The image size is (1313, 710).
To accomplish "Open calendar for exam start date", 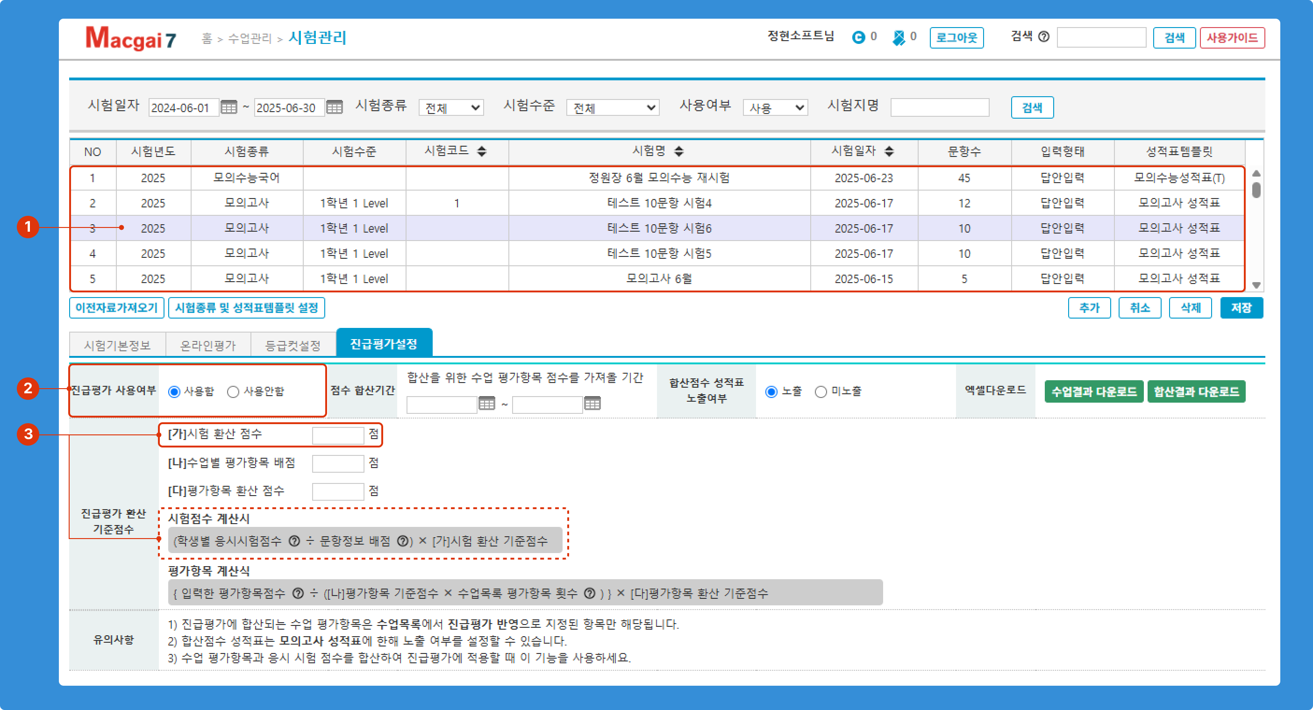I will [228, 107].
